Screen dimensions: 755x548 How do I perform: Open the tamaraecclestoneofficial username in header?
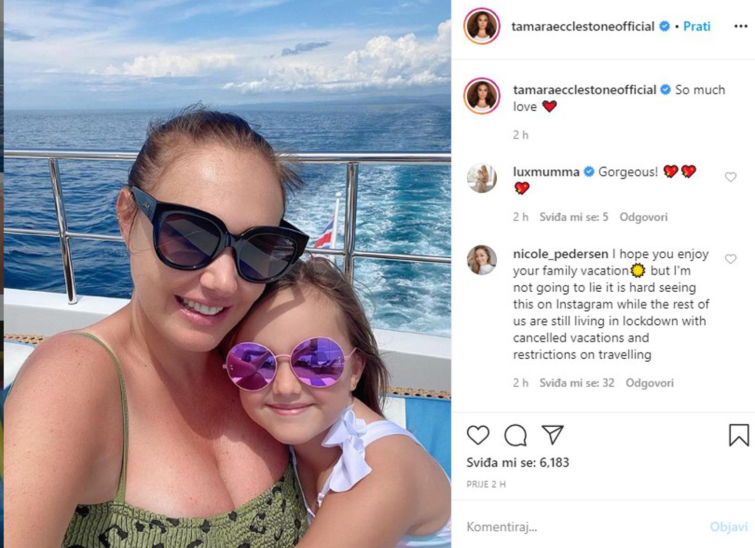coord(583,26)
